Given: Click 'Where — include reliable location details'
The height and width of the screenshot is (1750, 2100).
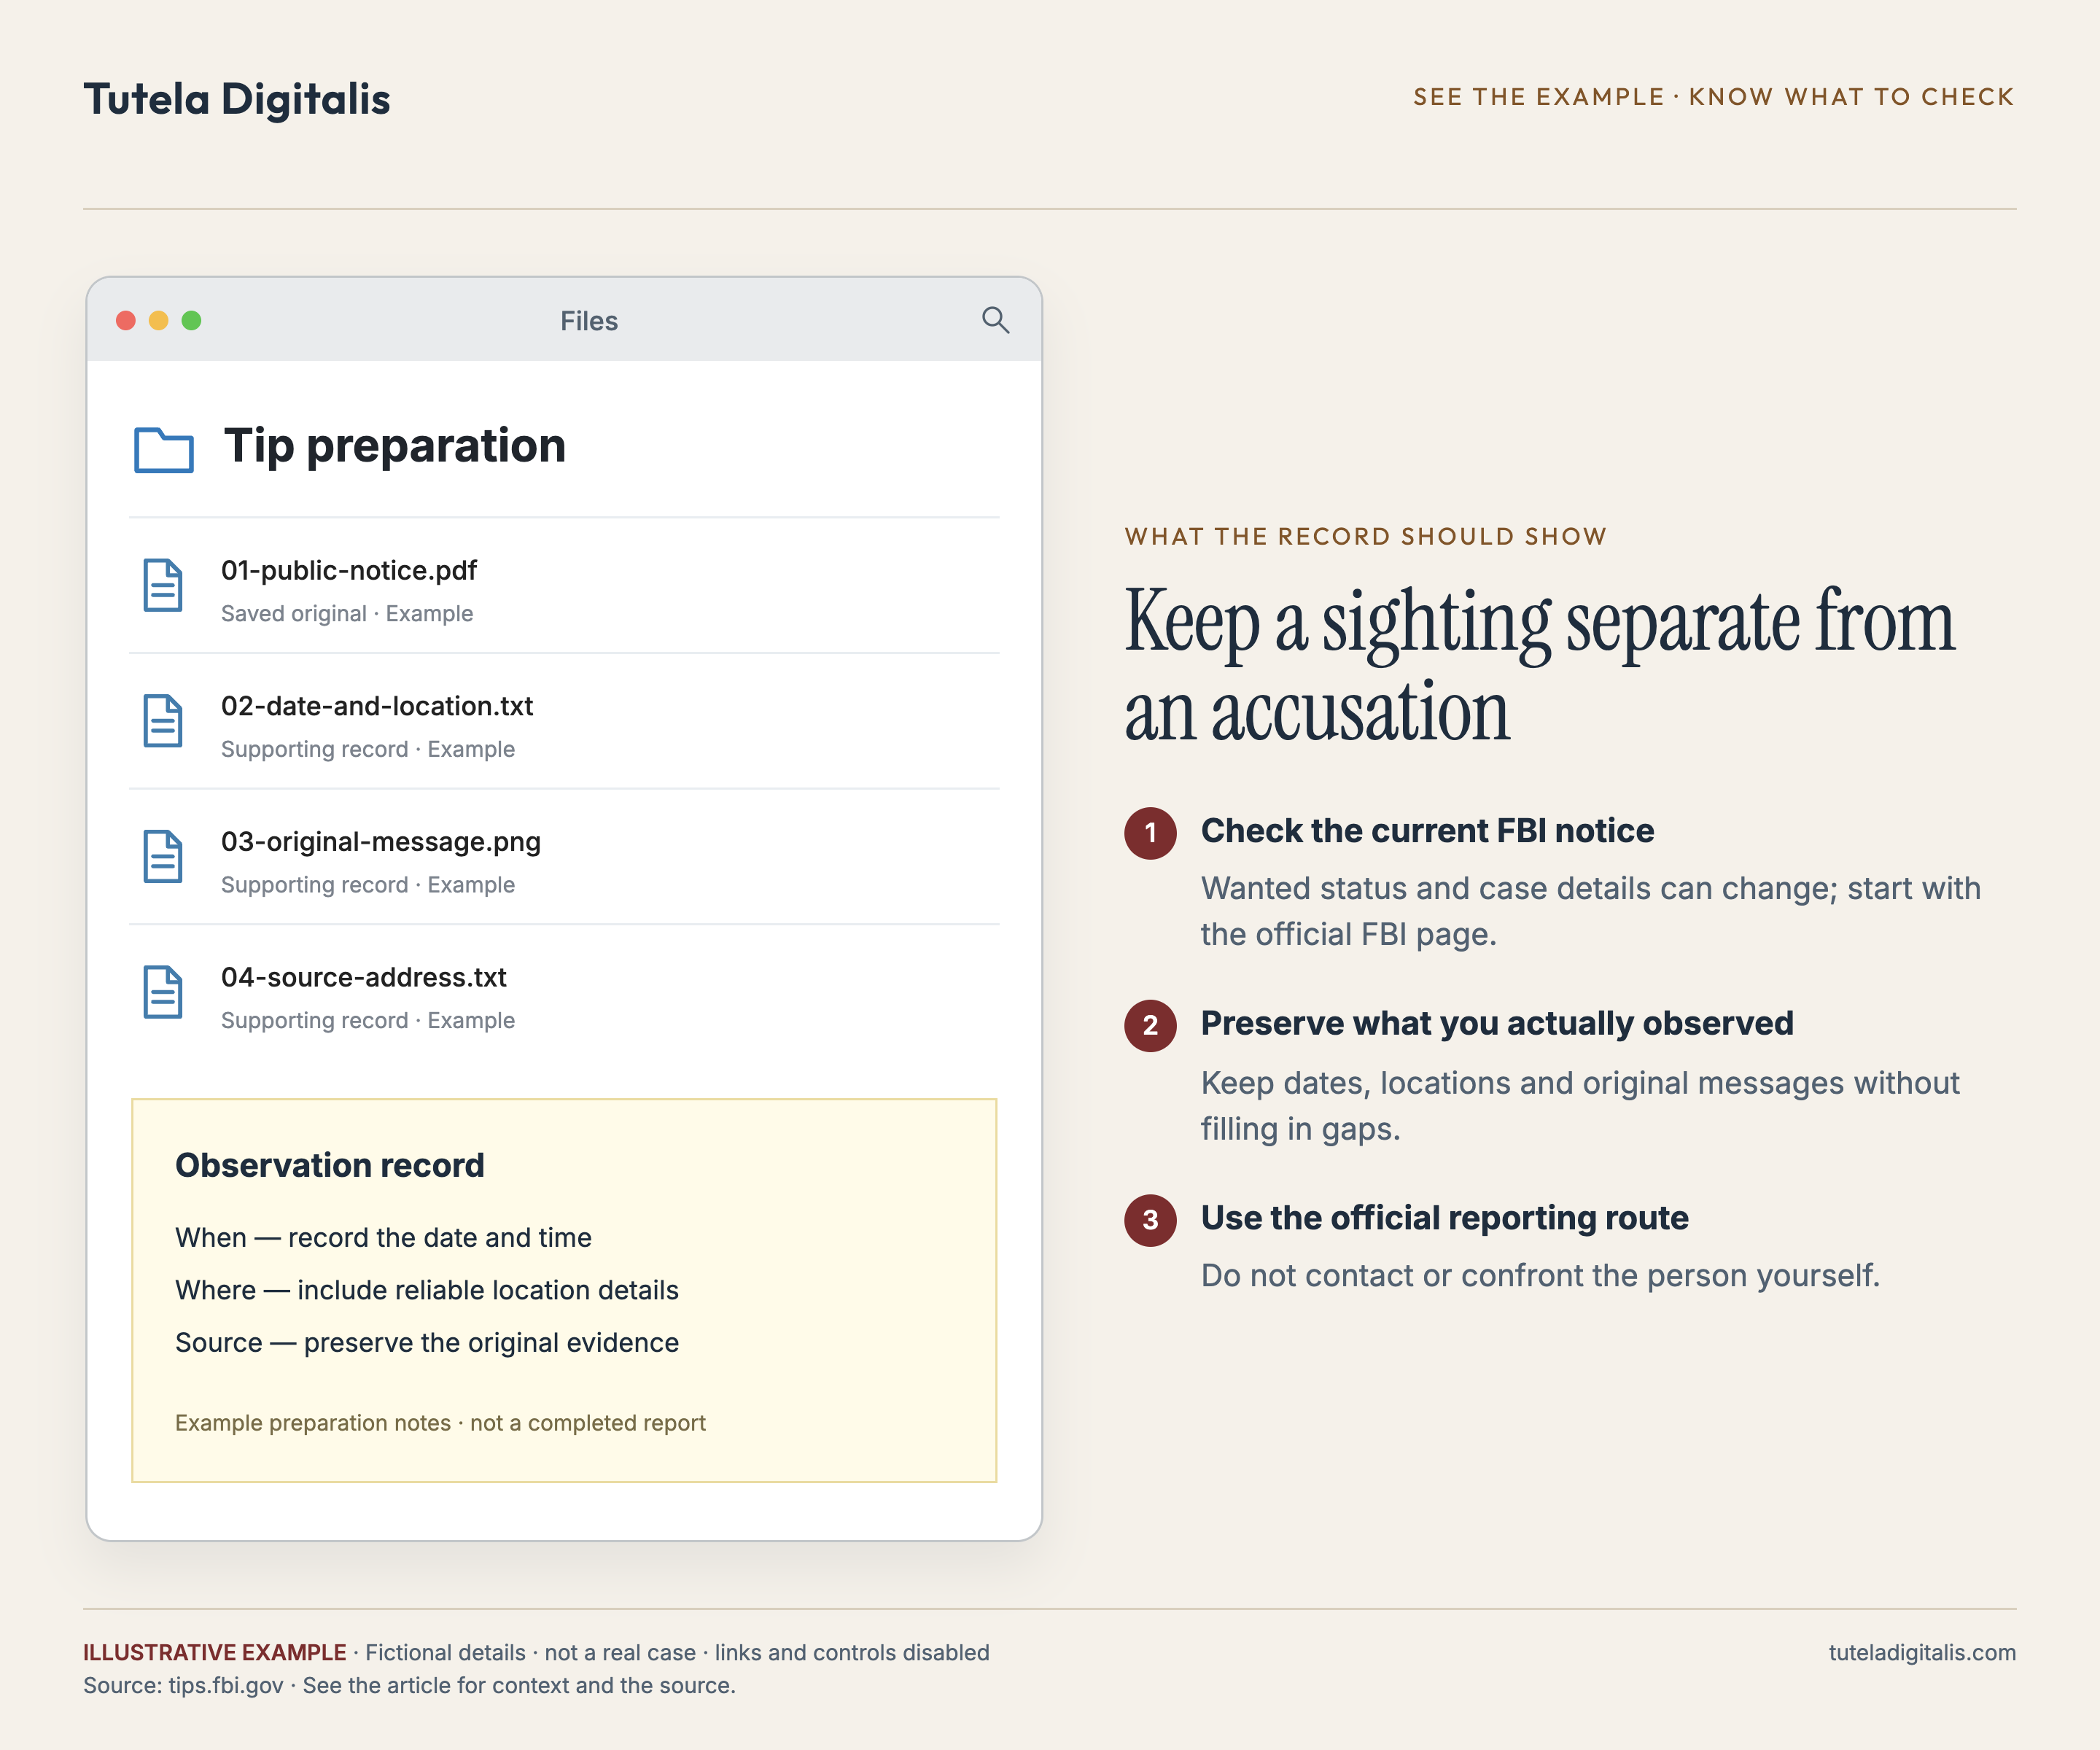Looking at the screenshot, I should (427, 1290).
